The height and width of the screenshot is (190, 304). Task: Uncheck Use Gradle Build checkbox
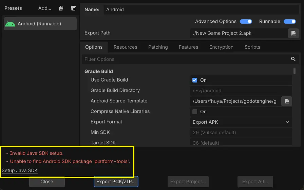[x=195, y=80]
